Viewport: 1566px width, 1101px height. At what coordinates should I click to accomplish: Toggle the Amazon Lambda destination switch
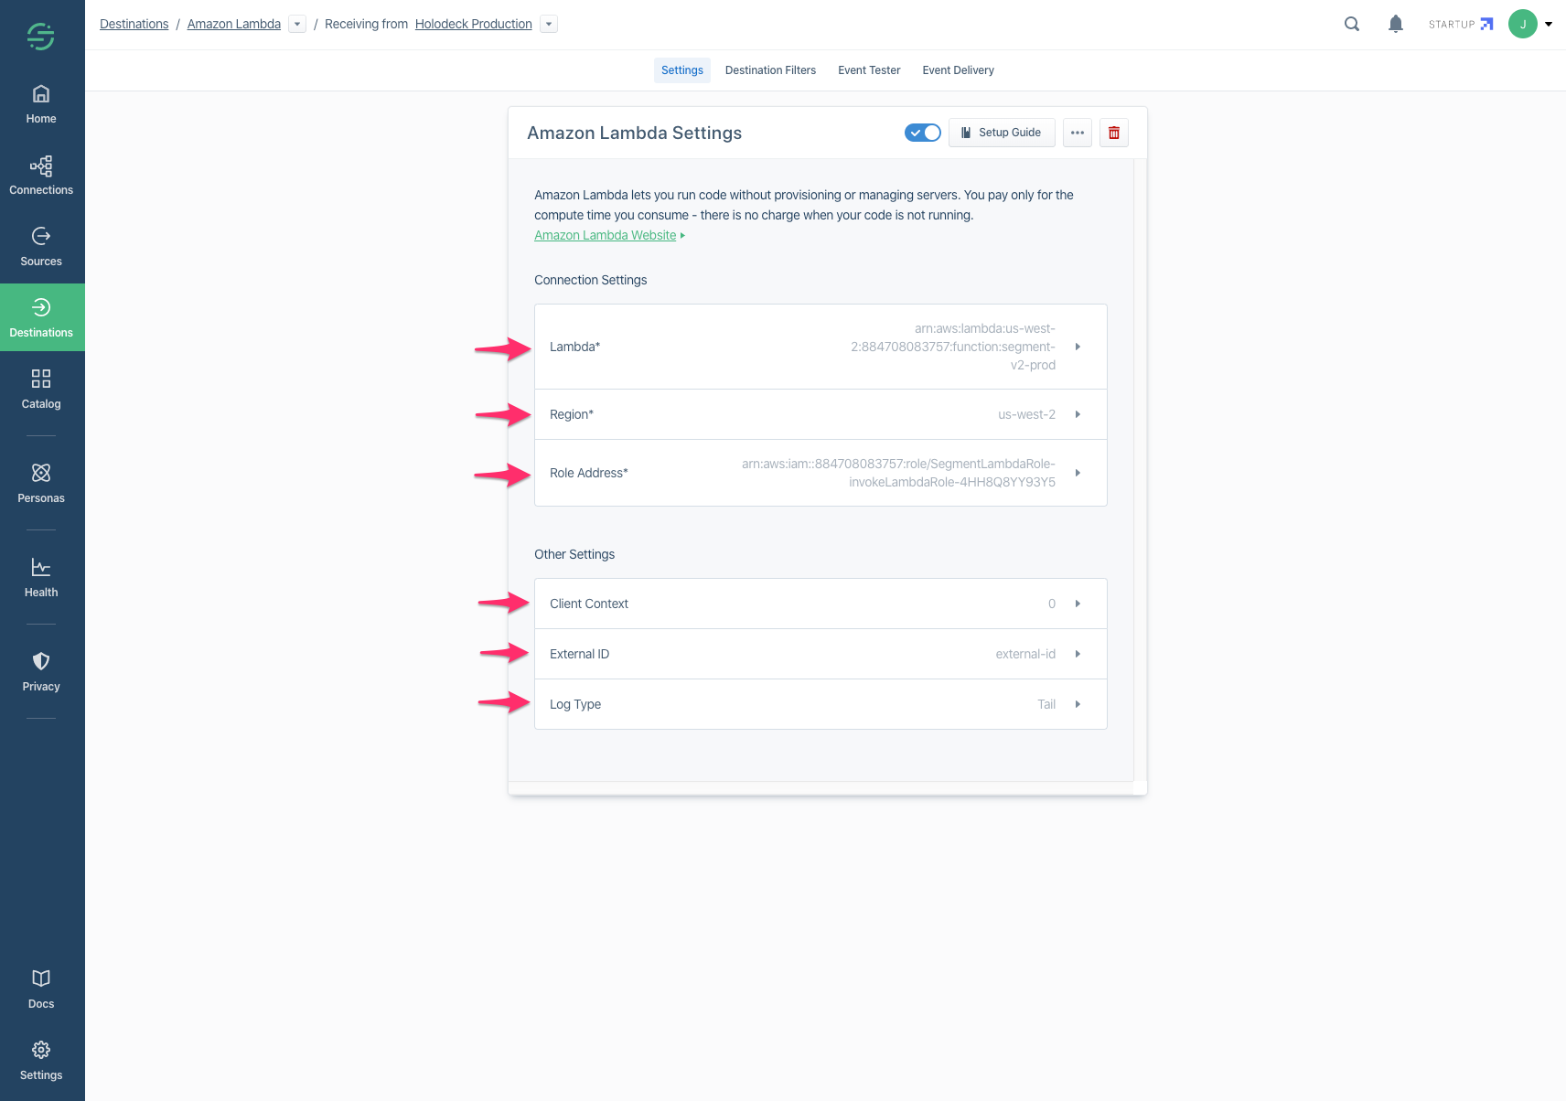point(923,133)
